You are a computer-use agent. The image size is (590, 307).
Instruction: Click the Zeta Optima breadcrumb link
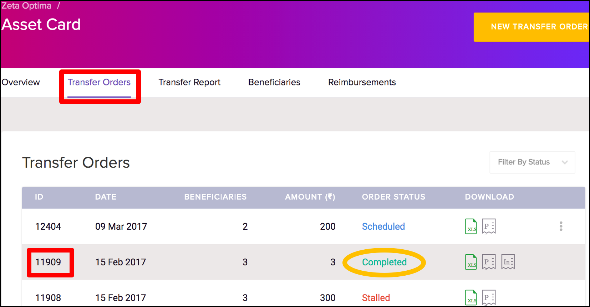(x=26, y=6)
